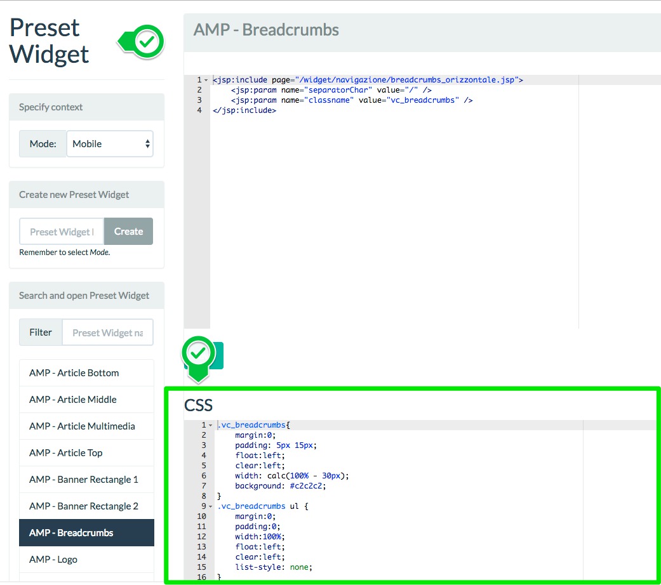This screenshot has height=585, width=661.
Task: Open the Mode dropdown showing Mobile
Action: [x=110, y=144]
